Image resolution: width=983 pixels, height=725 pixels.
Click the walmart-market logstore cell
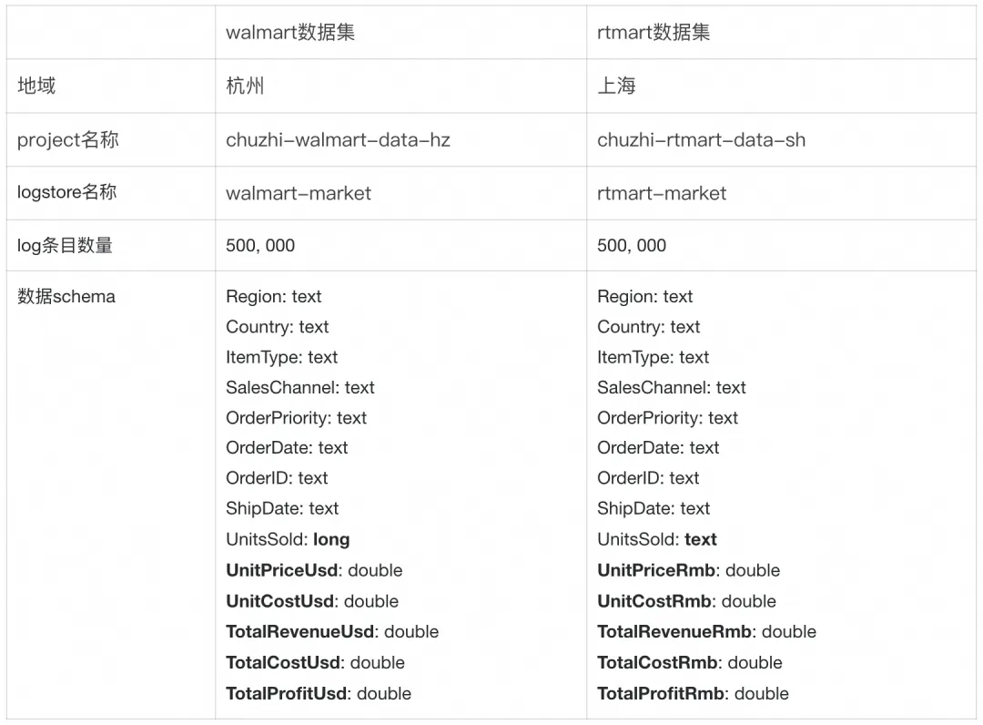point(299,193)
